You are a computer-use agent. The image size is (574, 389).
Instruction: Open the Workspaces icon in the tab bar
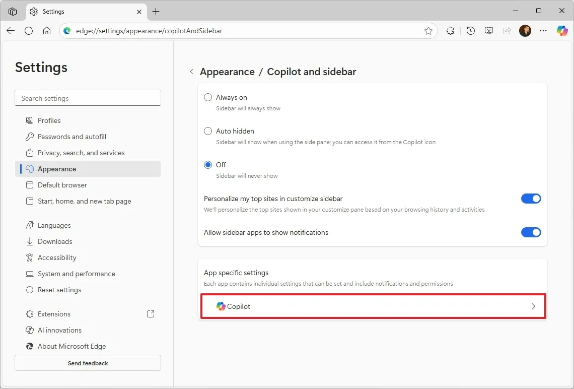(13, 11)
